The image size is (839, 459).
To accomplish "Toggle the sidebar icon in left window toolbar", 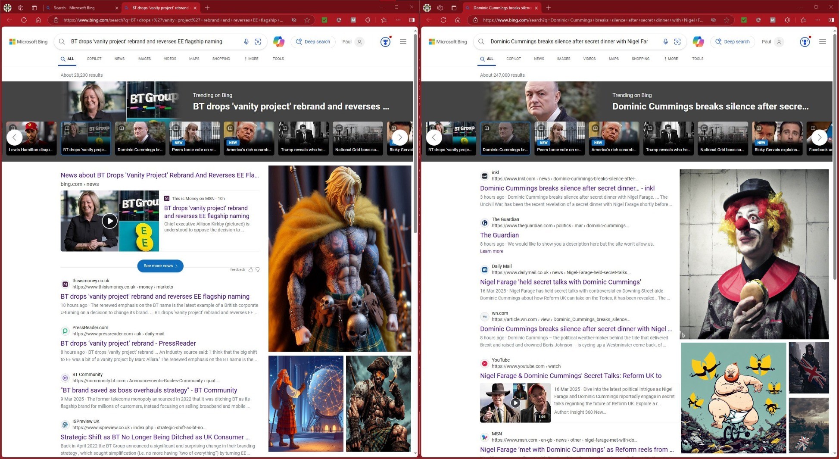I will pyautogui.click(x=412, y=20).
